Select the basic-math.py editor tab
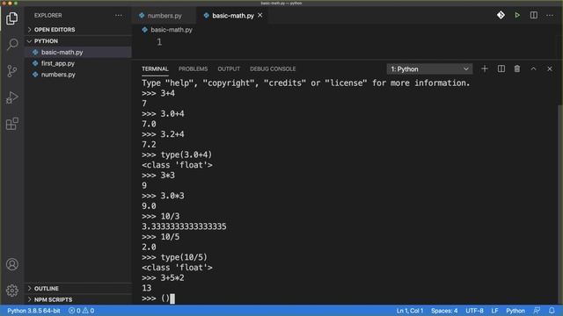The width and height of the screenshot is (563, 316). click(232, 16)
